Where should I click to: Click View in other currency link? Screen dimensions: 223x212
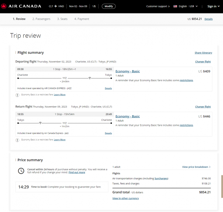(x=125, y=198)
